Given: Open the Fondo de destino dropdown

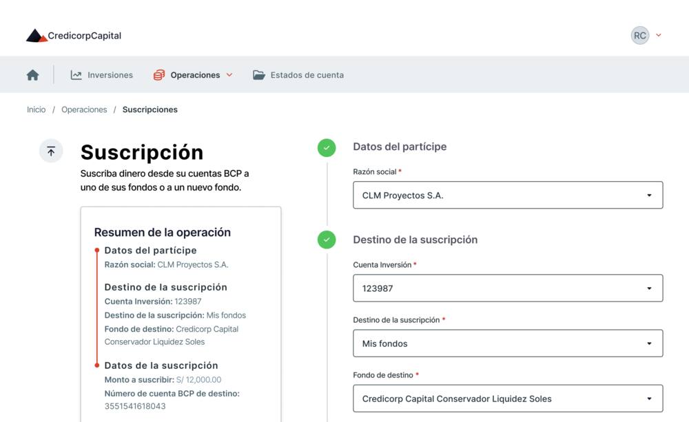Looking at the screenshot, I should tap(508, 399).
